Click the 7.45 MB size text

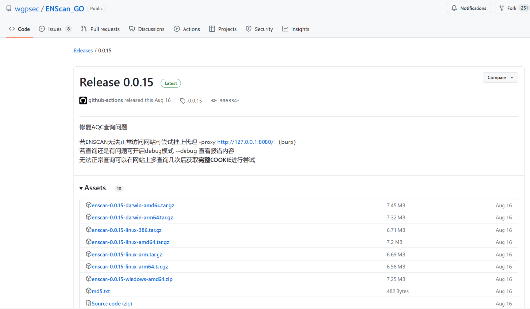click(x=396, y=206)
